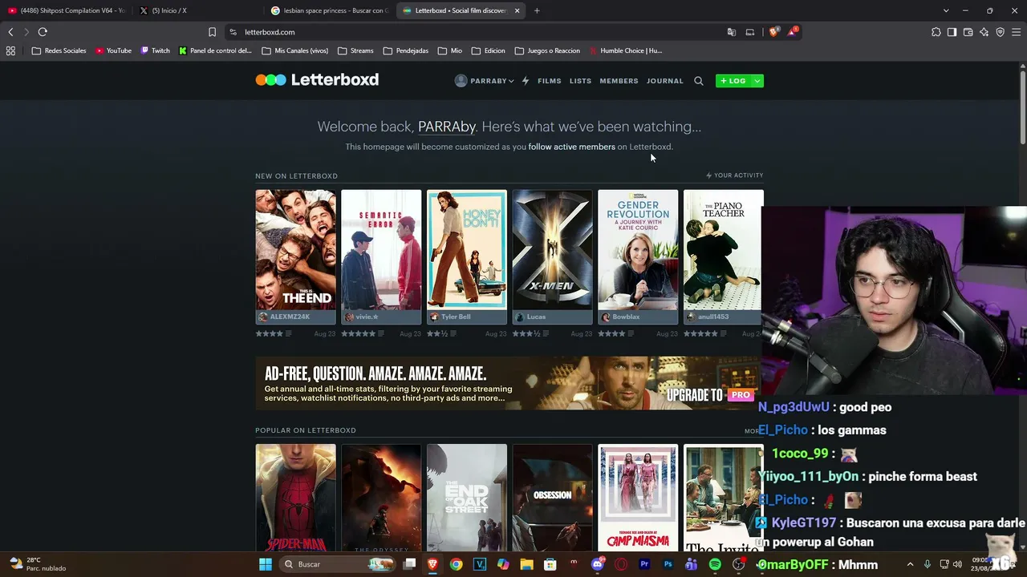Screen dimensions: 1027x577
Task: Open Letterboxd search magnifier icon
Action: point(699,81)
